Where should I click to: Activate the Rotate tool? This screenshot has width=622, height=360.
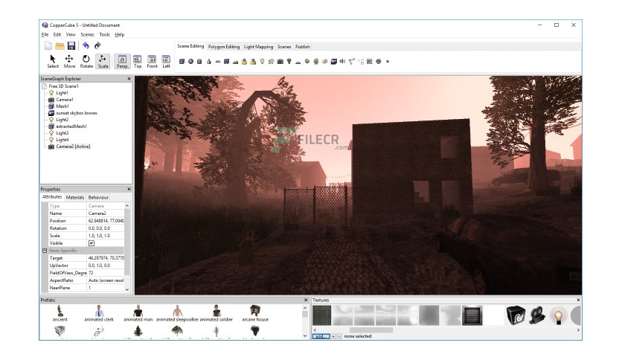[x=86, y=62]
